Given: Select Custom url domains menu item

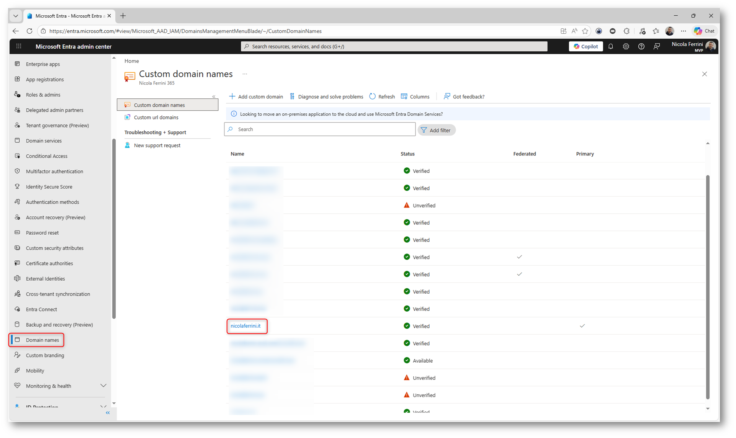Looking at the screenshot, I should tap(156, 117).
